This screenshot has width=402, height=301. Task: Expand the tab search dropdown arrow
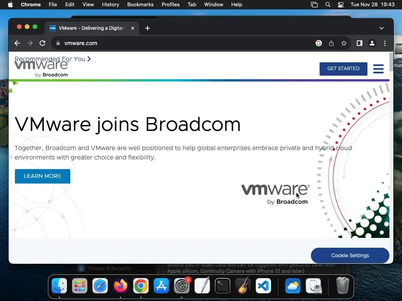coord(382,28)
